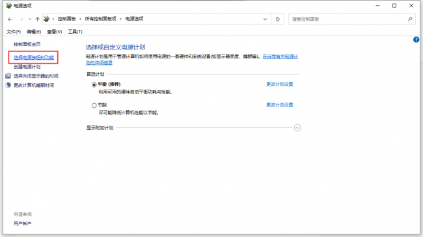The image size is (423, 237).
Task: Open the detailed power plan info link
Action: (x=280, y=56)
